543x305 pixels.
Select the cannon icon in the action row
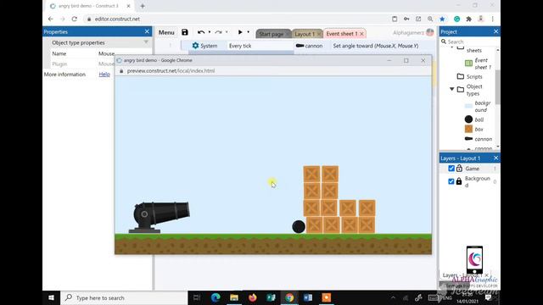(299, 46)
